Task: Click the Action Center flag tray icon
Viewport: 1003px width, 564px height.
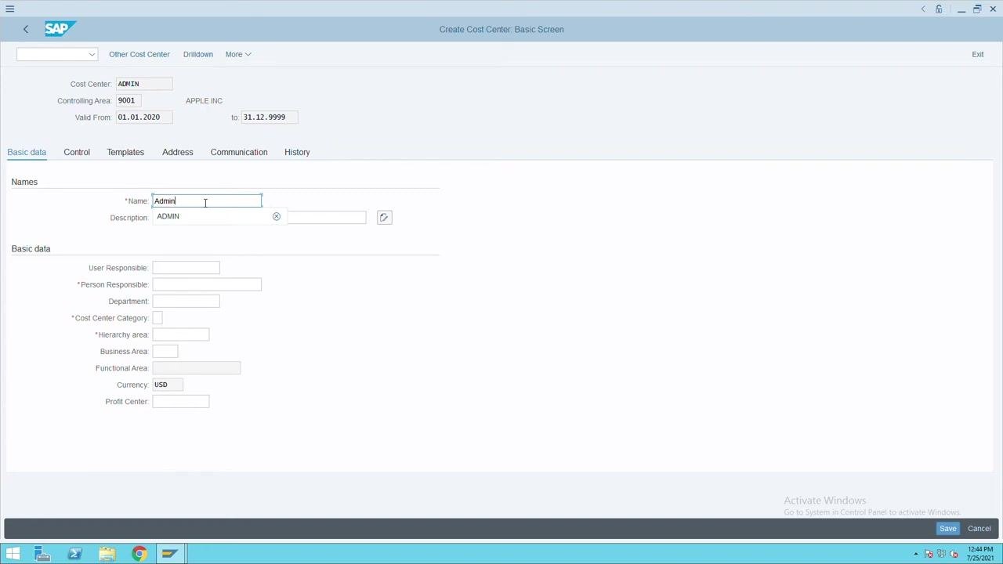Action: pyautogui.click(x=929, y=554)
